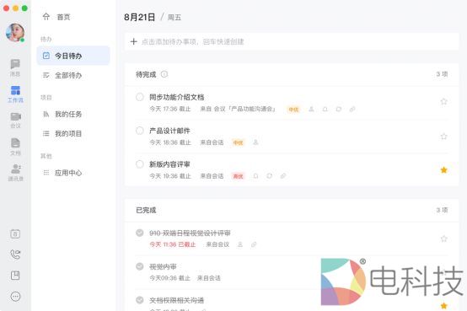The image size is (467, 311).
Task: Mark 同步功能介绍文档 as complete
Action: coord(140,97)
